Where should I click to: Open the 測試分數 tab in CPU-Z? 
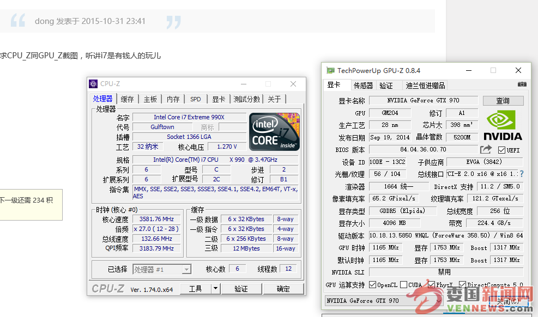point(246,99)
